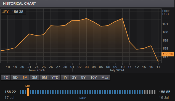Click the orange Last marker on range bar
This screenshot has width=175, height=101.
click(x=28, y=92)
